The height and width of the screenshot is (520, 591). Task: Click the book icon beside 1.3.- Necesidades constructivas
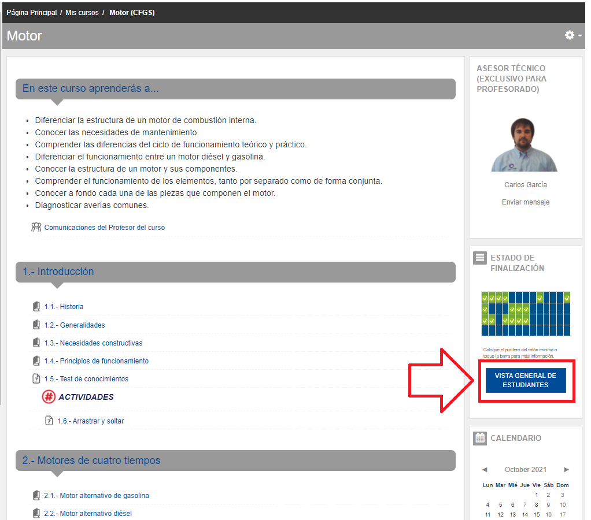point(36,343)
